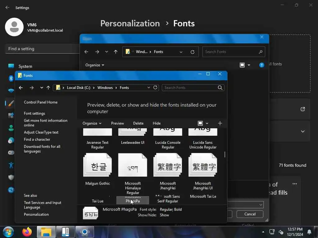The image size is (318, 238).
Task: Open Firefox from the taskbar
Action: 27,232
